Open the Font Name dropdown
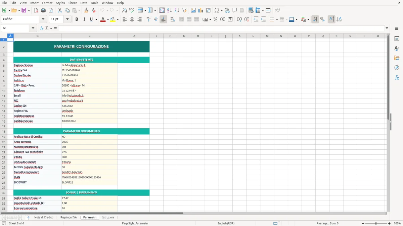 (43, 19)
